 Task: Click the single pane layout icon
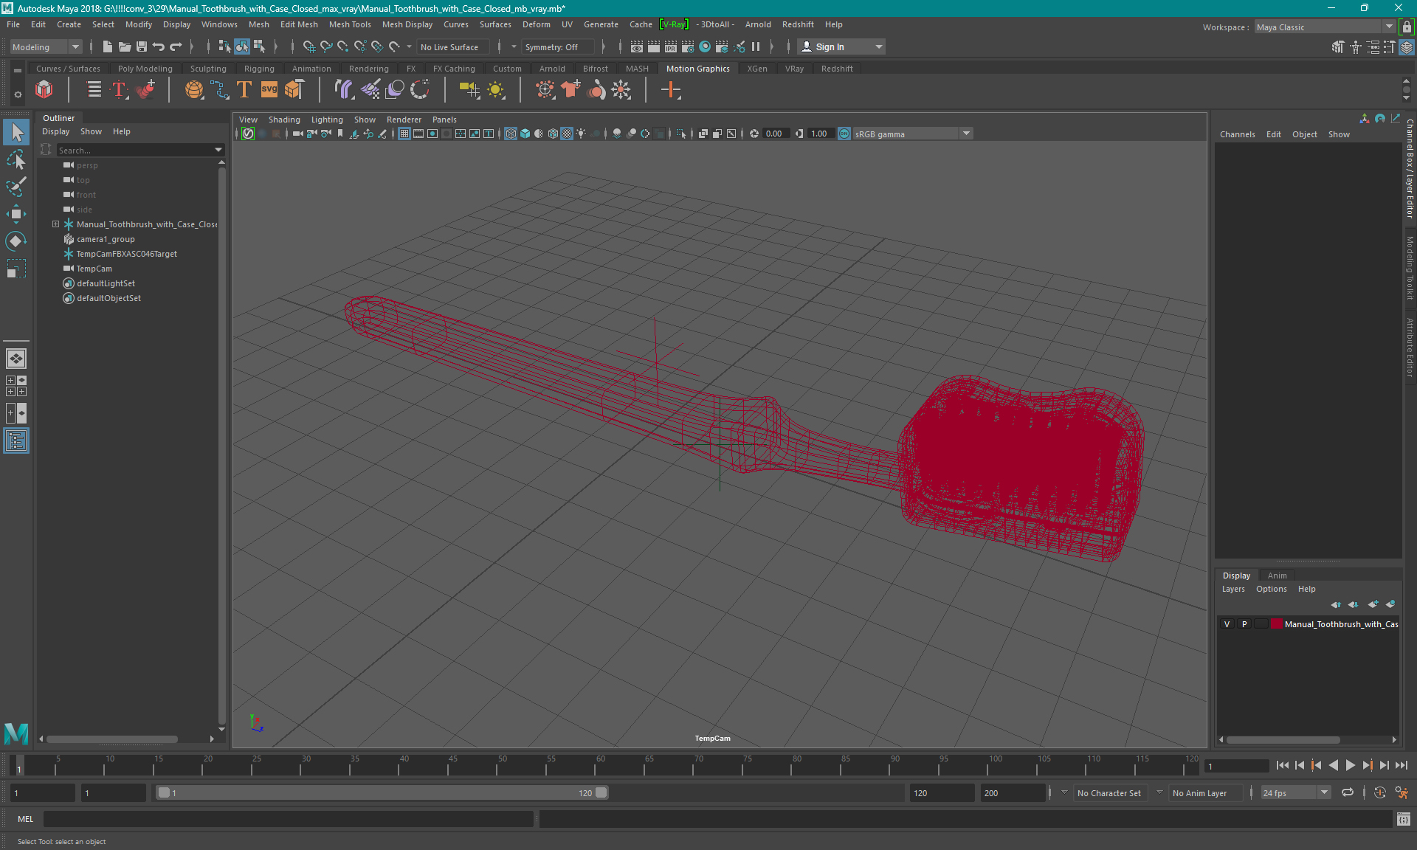16,359
